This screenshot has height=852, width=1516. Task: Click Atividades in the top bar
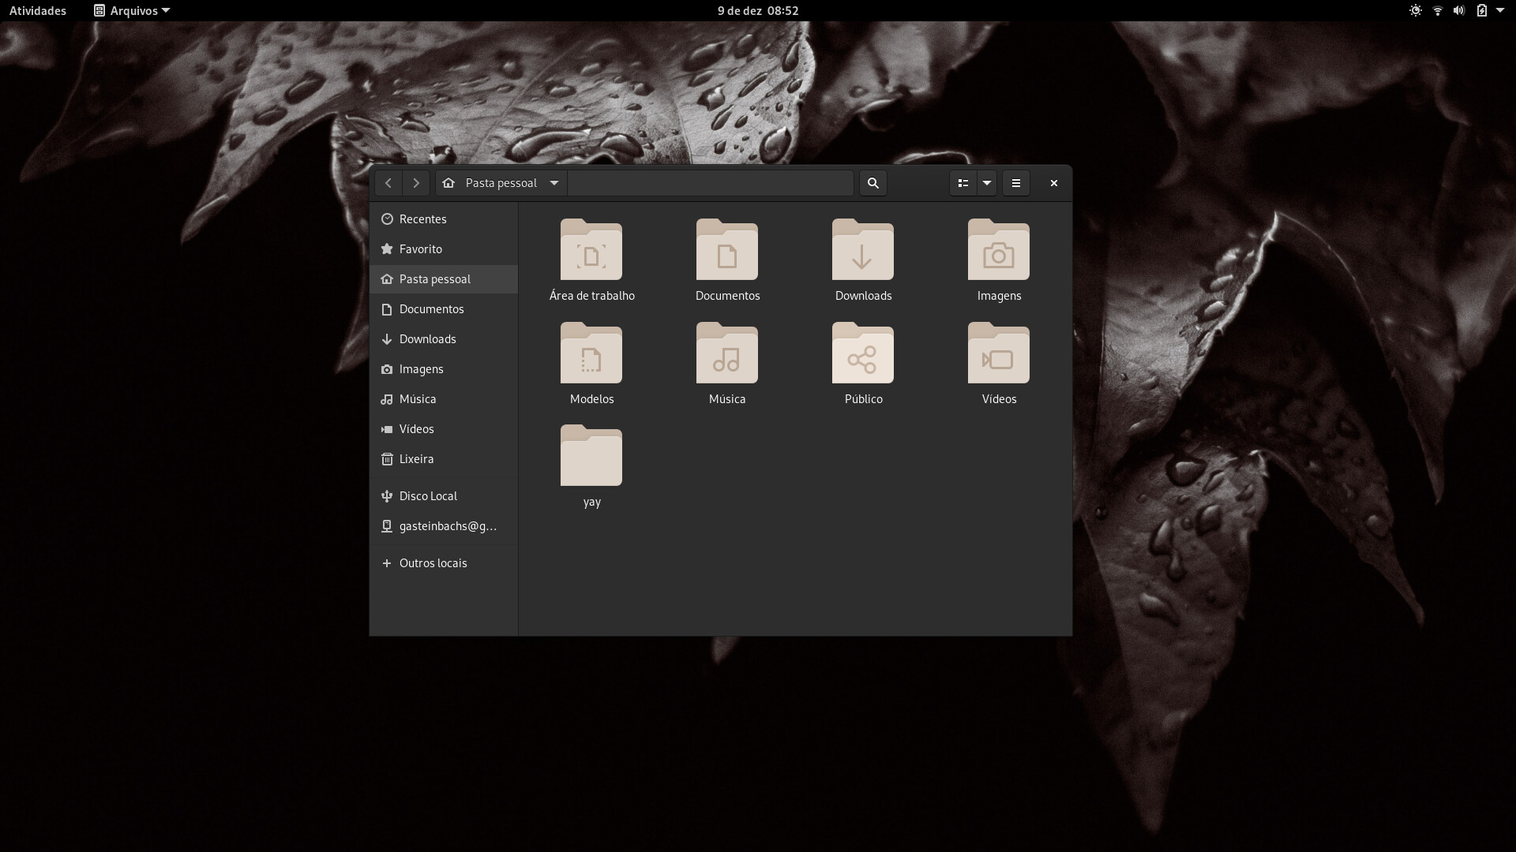click(x=38, y=10)
